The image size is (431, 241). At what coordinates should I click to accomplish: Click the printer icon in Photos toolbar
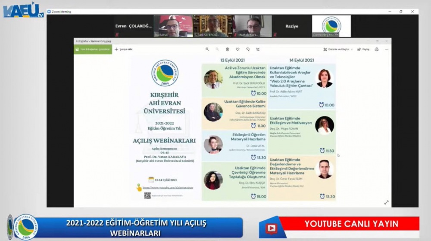pos(377,49)
